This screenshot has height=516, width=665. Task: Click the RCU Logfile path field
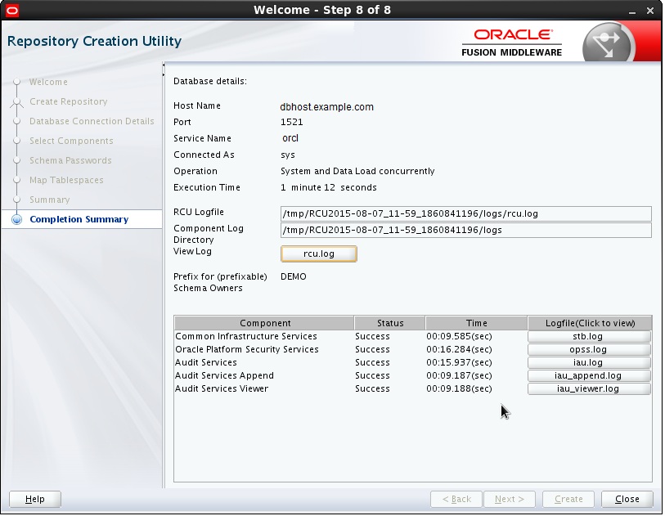466,213
